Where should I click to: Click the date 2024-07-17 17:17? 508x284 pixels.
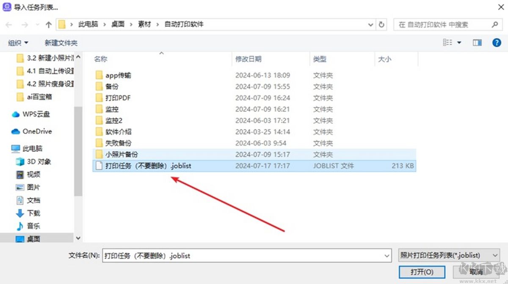tap(262, 166)
